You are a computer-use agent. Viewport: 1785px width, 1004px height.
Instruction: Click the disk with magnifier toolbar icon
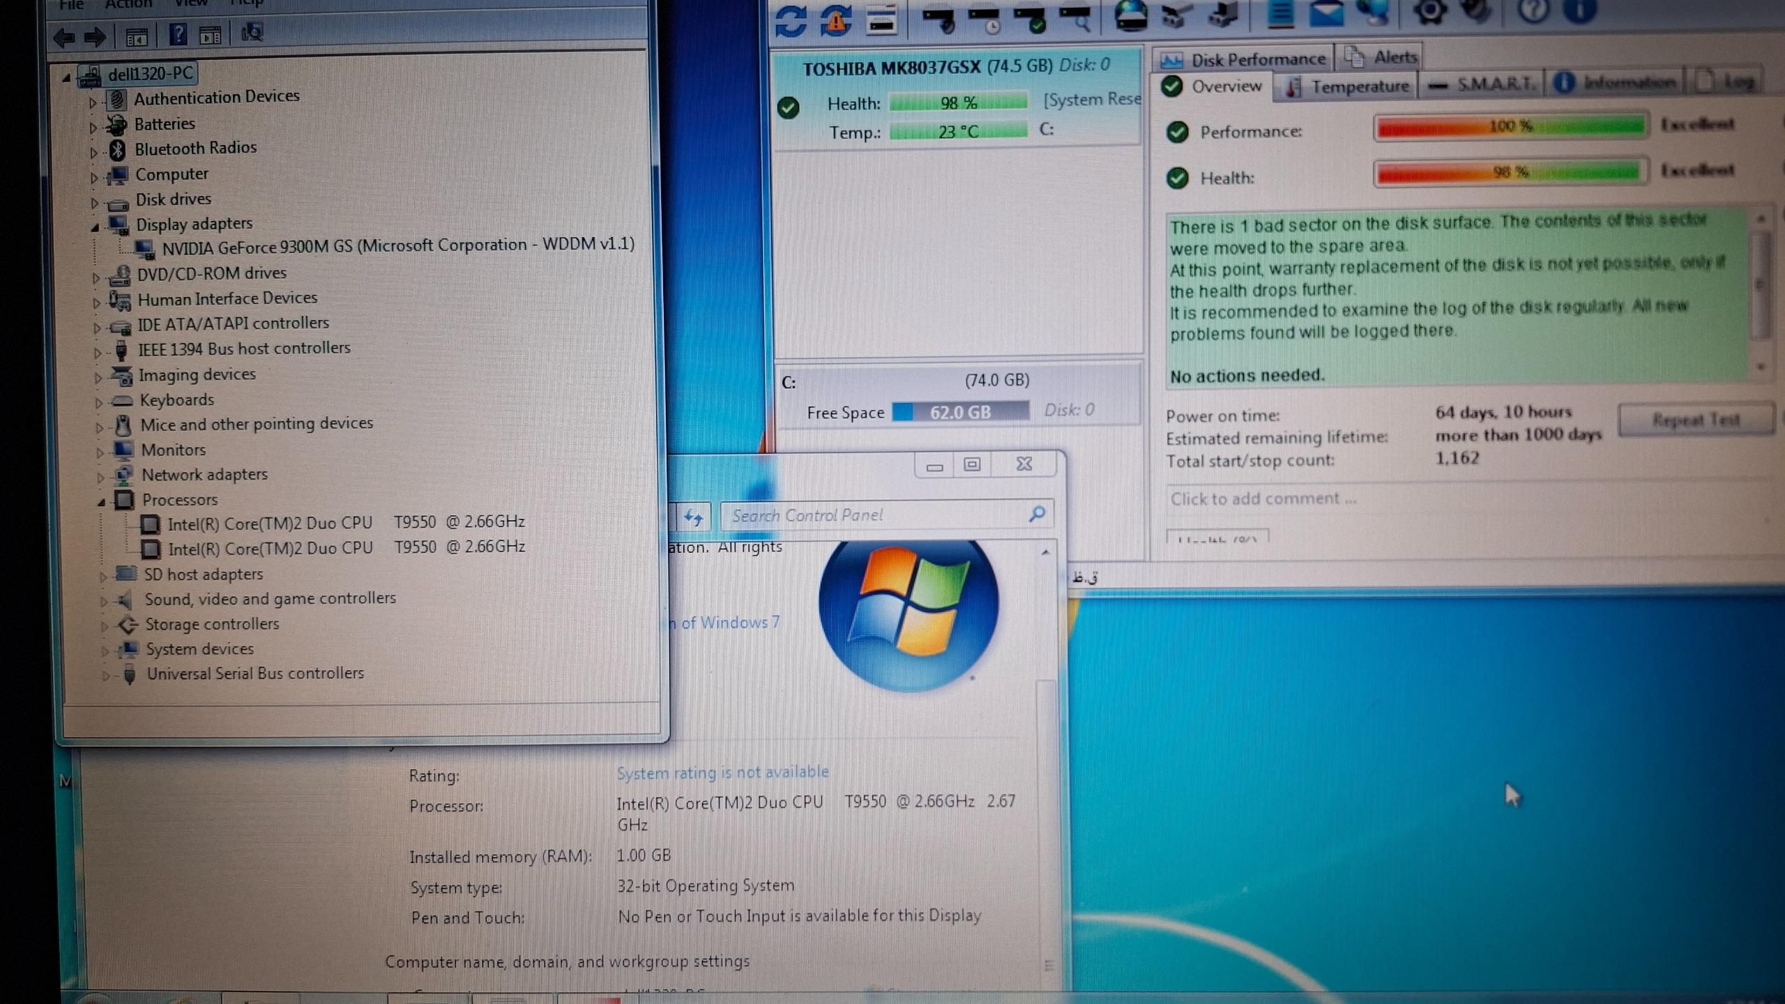1076,17
